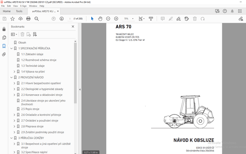The width and height of the screenshot is (246, 154).
Task: Click the bookmarks panel vertical scrollbar
Action: (x=75, y=73)
